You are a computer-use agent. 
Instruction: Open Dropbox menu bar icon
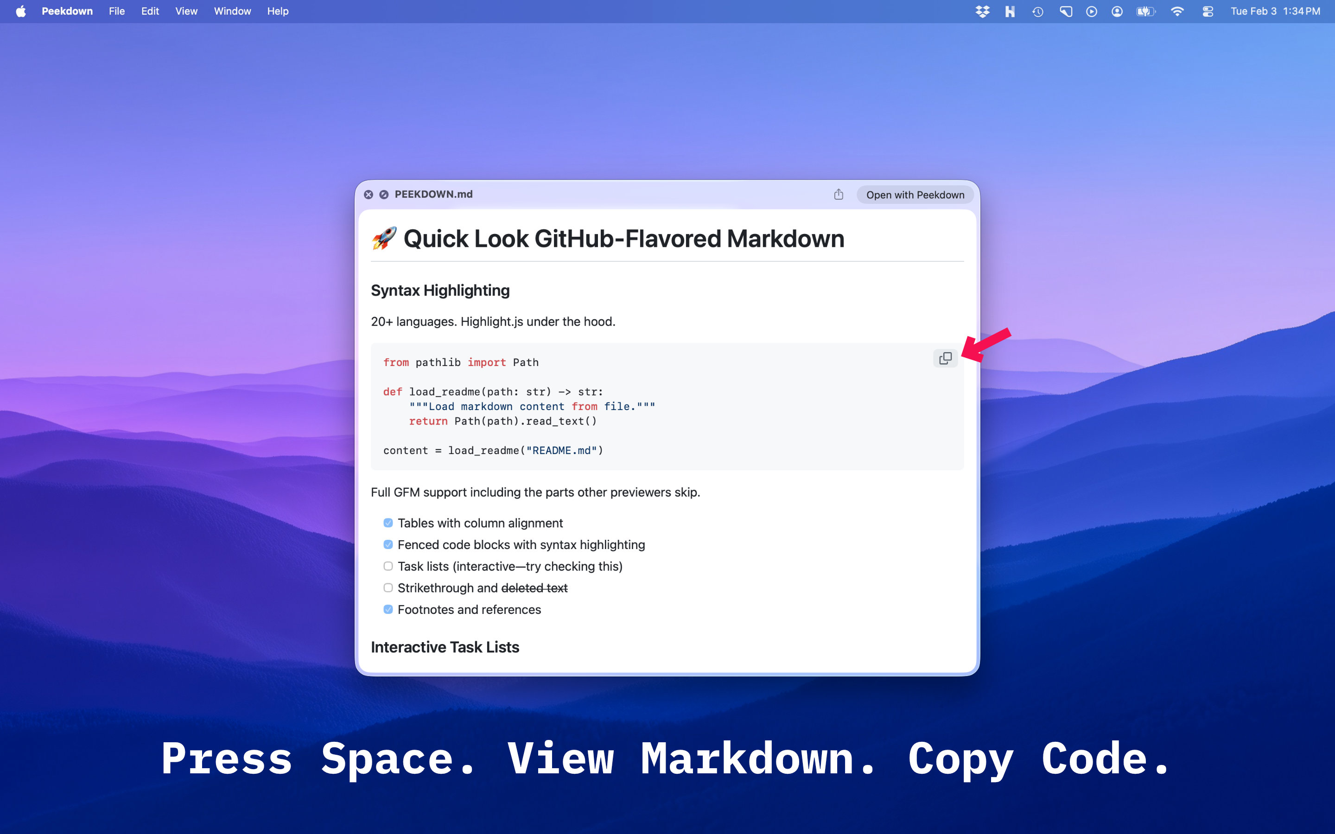tap(982, 11)
